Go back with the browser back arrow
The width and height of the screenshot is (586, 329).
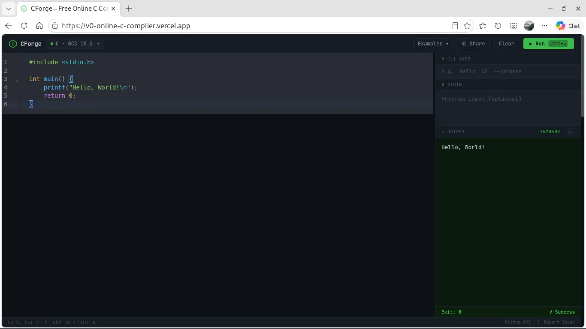pyautogui.click(x=9, y=26)
